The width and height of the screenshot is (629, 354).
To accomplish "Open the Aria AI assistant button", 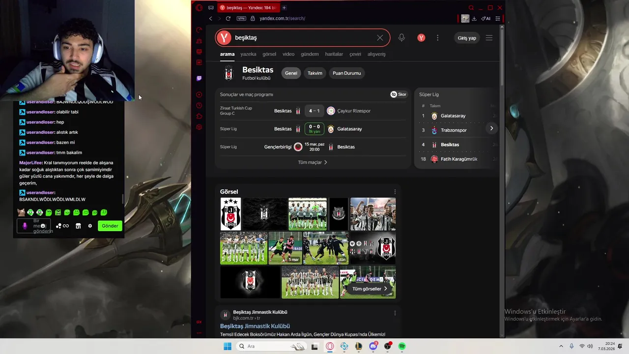I will [x=486, y=18].
